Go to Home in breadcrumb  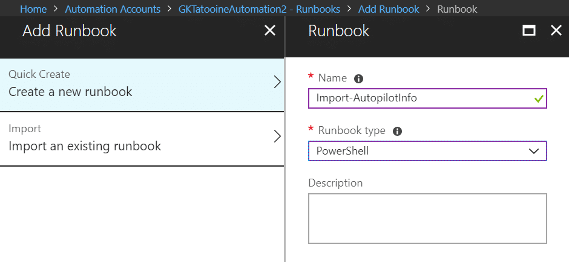33,8
